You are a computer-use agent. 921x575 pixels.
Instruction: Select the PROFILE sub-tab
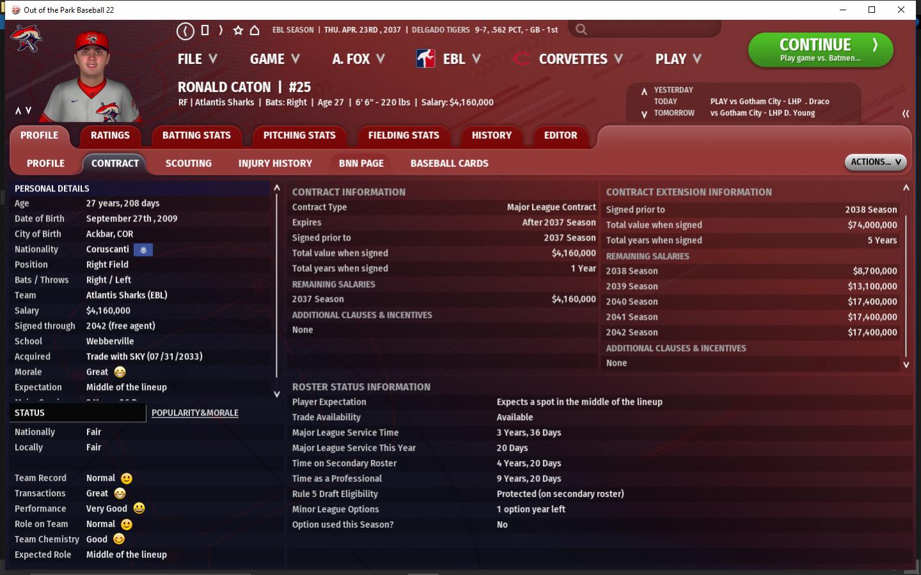[45, 164]
